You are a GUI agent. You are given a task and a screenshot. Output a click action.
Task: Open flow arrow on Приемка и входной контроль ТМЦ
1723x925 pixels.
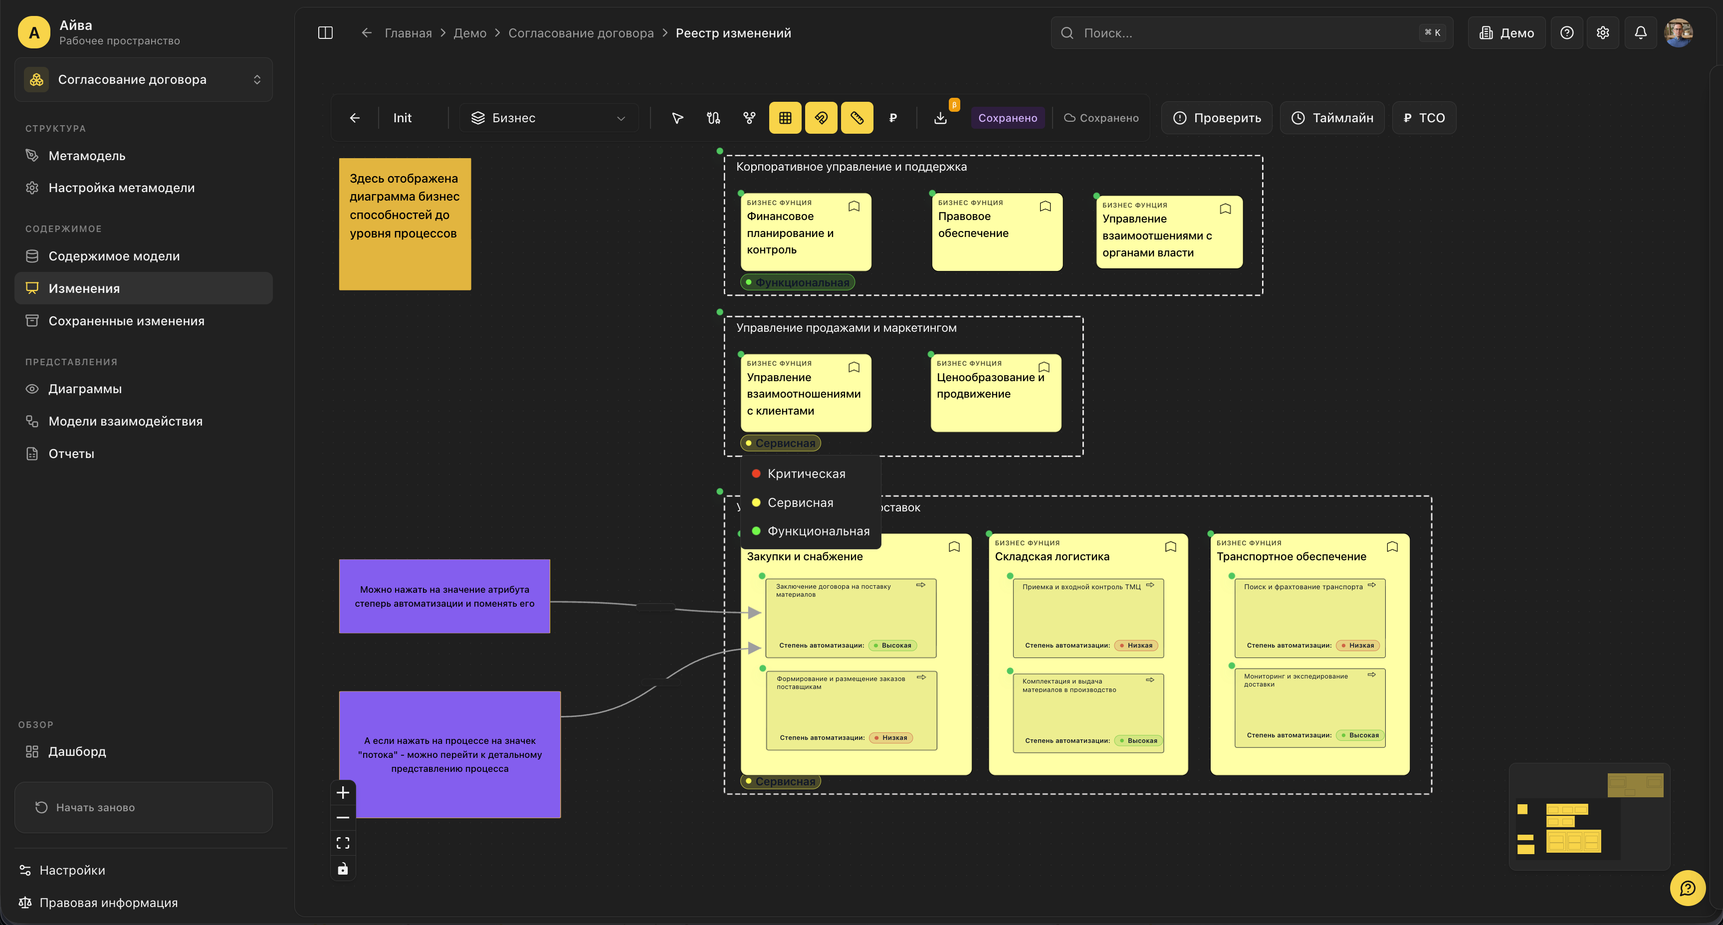click(1150, 585)
